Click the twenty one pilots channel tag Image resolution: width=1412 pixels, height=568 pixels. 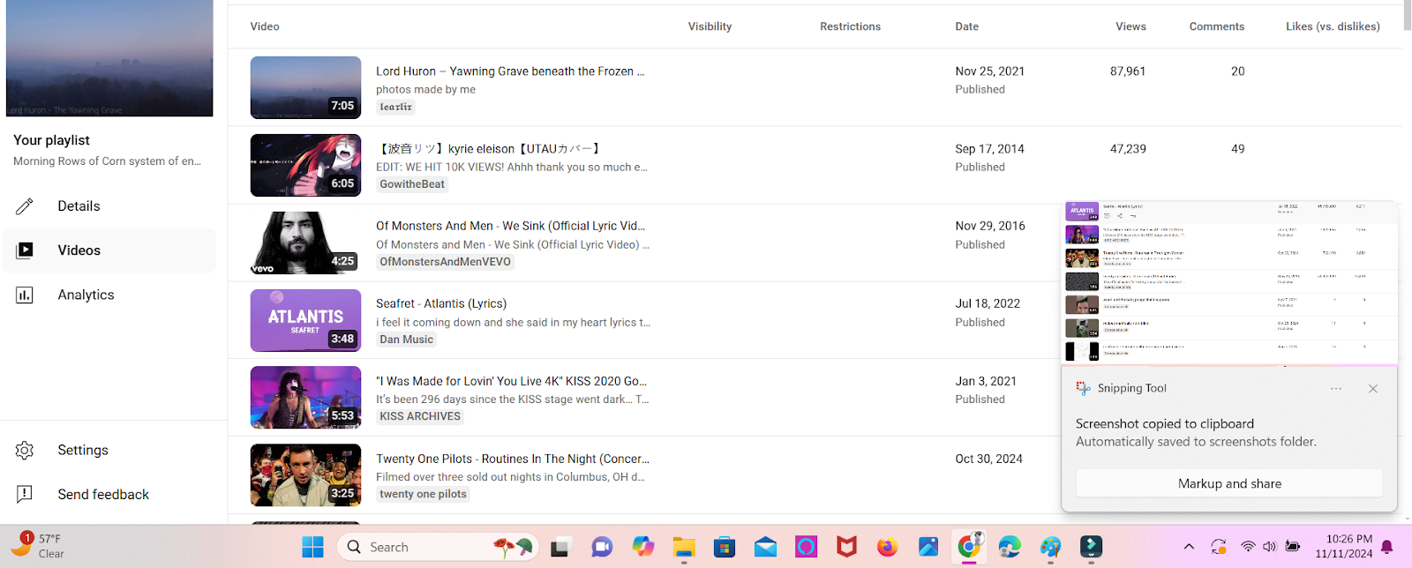[x=423, y=494]
